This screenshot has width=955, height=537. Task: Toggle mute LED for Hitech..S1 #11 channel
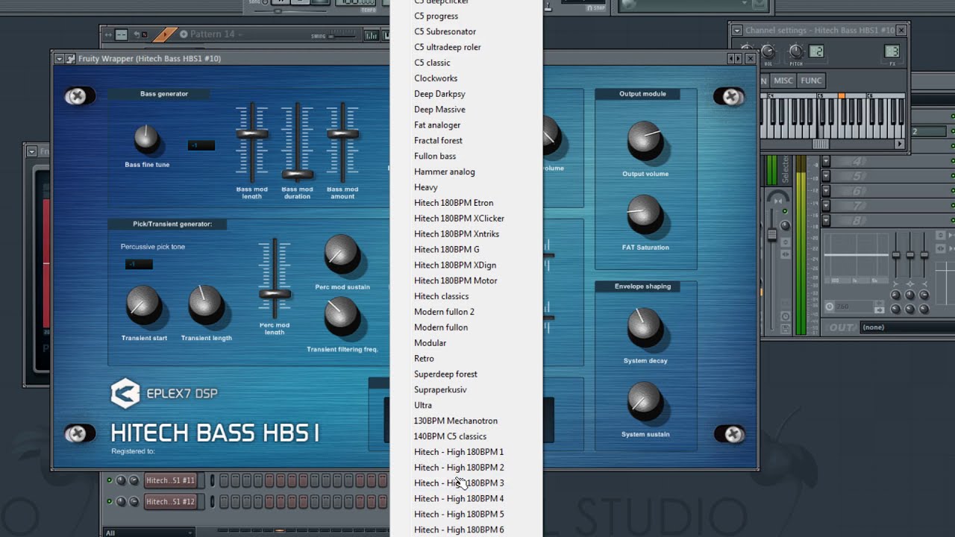coord(110,481)
